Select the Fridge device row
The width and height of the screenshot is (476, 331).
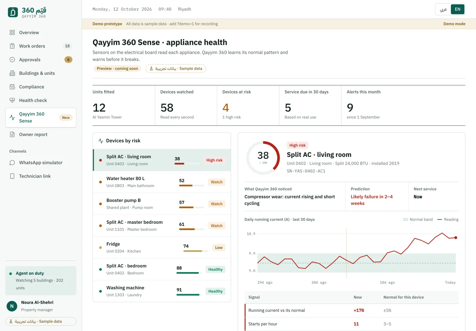click(x=162, y=248)
